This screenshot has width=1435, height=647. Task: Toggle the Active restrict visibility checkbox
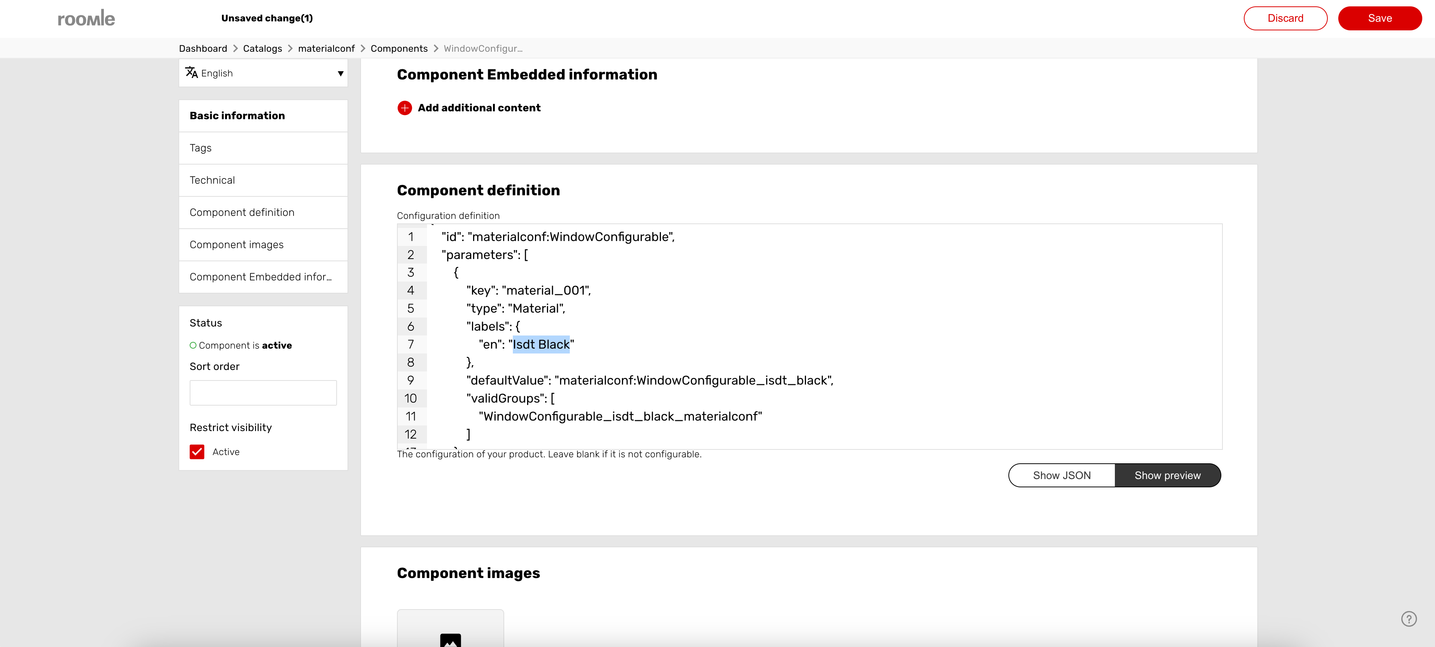[x=197, y=451]
